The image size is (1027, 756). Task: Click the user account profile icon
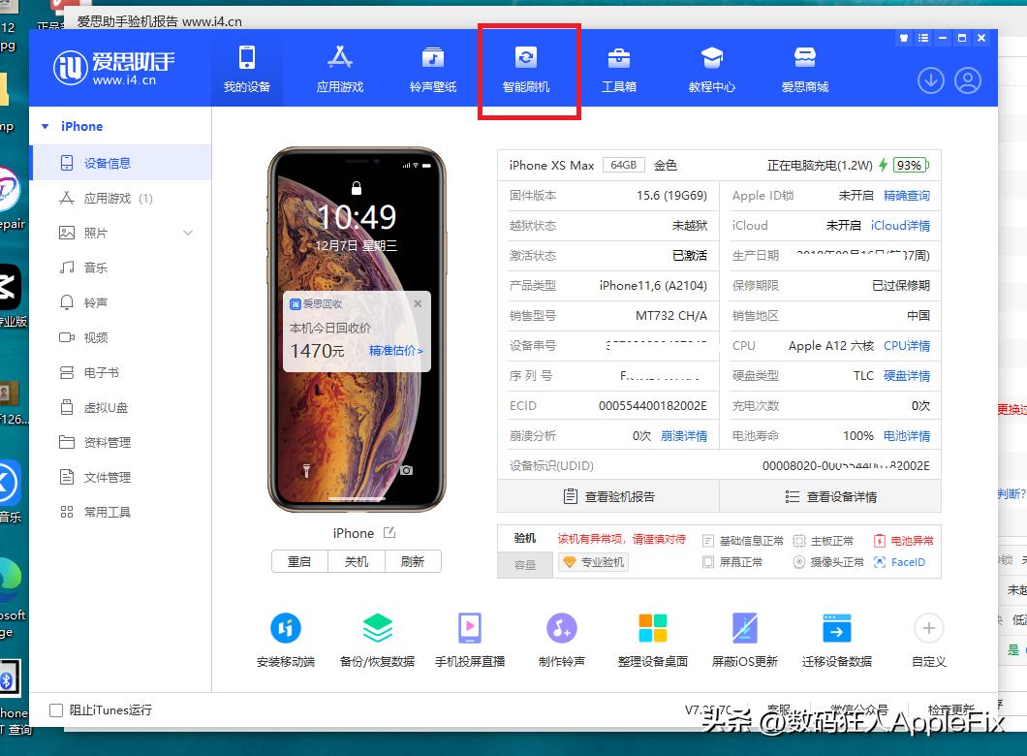point(967,81)
